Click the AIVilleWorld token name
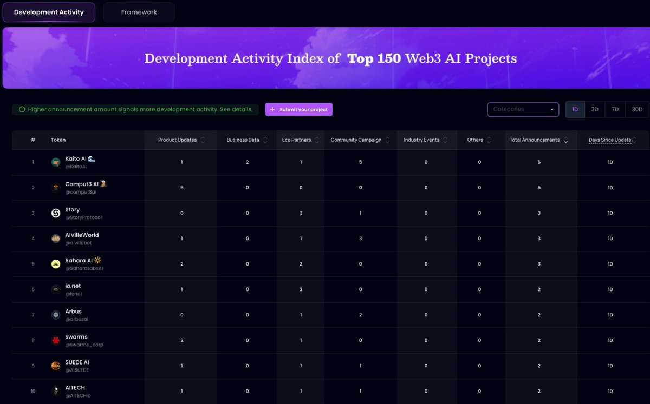This screenshot has height=404, width=650. (x=82, y=235)
